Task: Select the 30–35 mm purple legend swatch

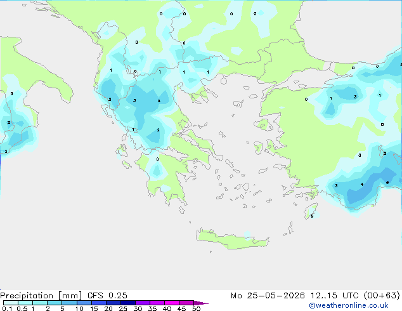Action: tap(143, 303)
